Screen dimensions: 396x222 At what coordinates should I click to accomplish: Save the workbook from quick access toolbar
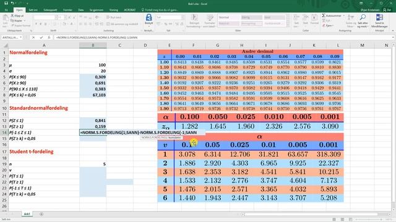click(6, 3)
